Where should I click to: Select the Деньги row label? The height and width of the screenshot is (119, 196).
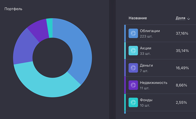146,65
